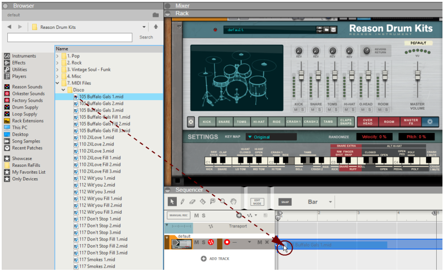
Task: Select the Razor tool in Sequencer
Action: point(202,201)
